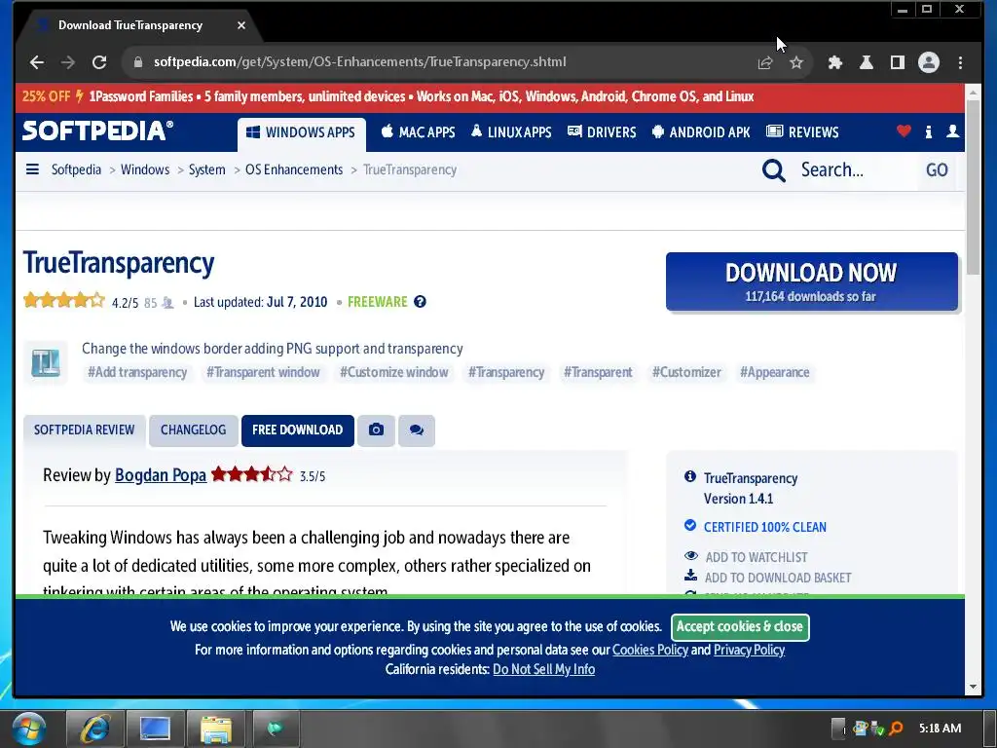Click the browser forward arrow
The height and width of the screenshot is (748, 997).
point(67,62)
